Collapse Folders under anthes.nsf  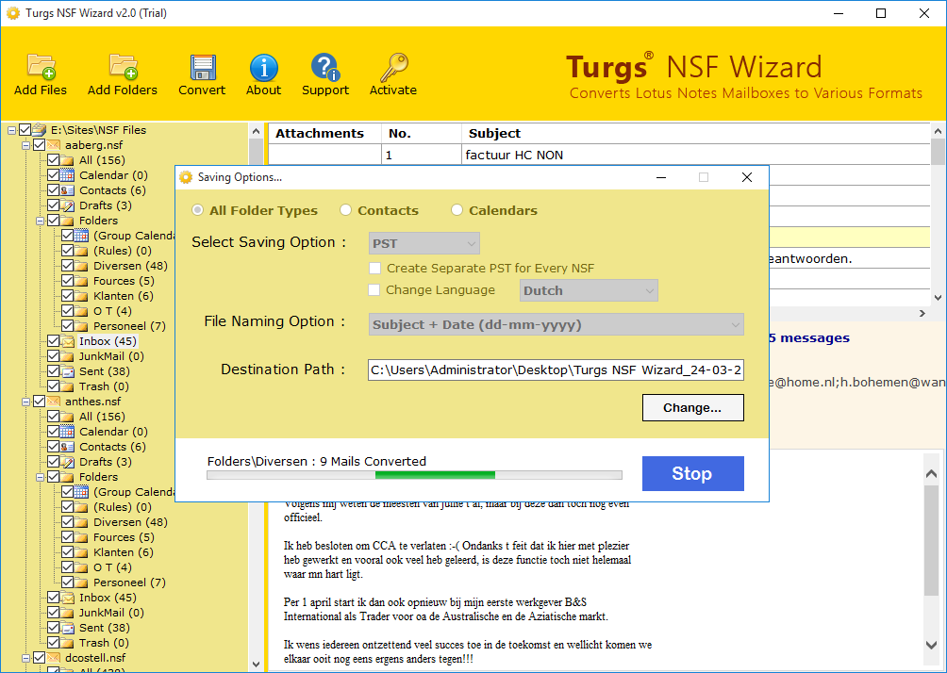pyautogui.click(x=40, y=478)
